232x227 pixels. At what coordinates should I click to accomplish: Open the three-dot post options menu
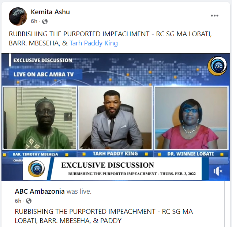(214, 15)
